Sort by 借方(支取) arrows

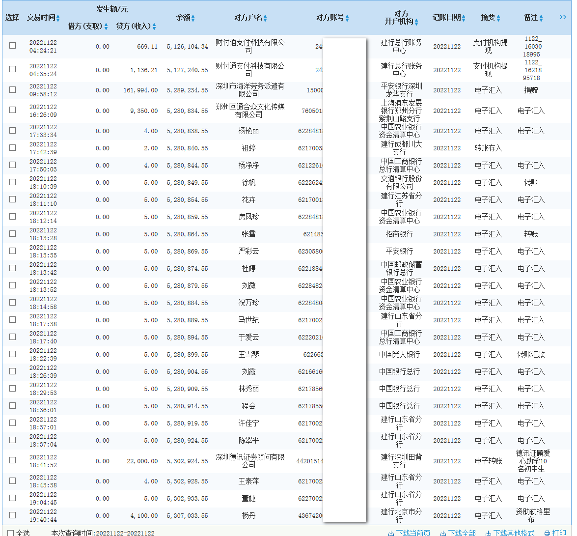[106, 27]
